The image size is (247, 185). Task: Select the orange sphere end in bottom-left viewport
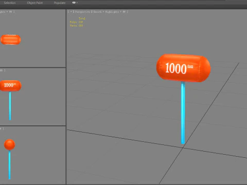point(9,145)
